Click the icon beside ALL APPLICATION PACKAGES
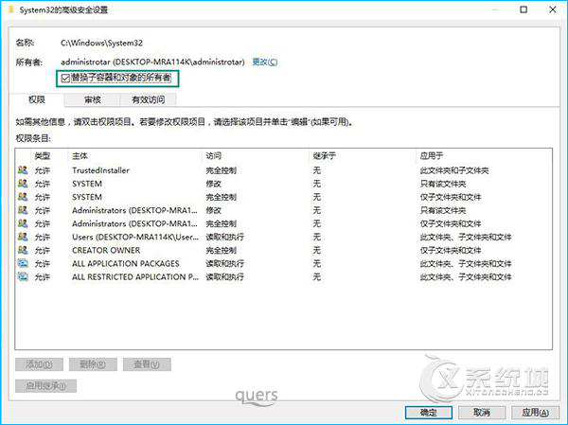This screenshot has width=568, height=425. [x=23, y=263]
